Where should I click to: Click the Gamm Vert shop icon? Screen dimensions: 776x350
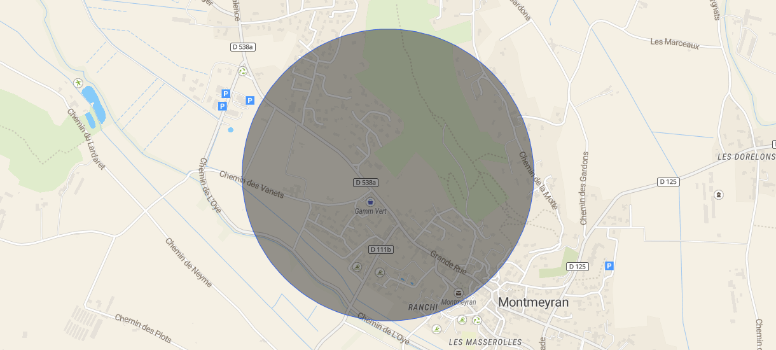tap(370, 201)
